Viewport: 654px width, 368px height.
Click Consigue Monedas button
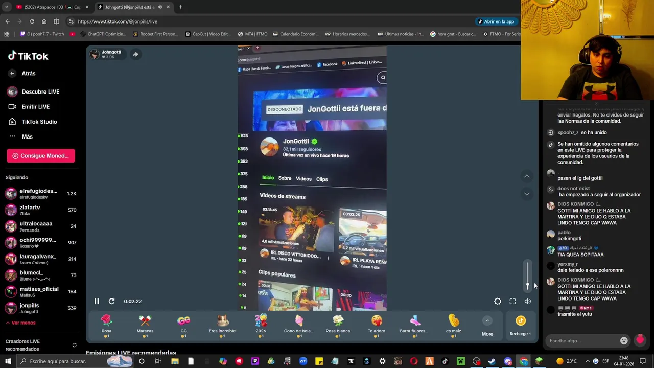(41, 156)
